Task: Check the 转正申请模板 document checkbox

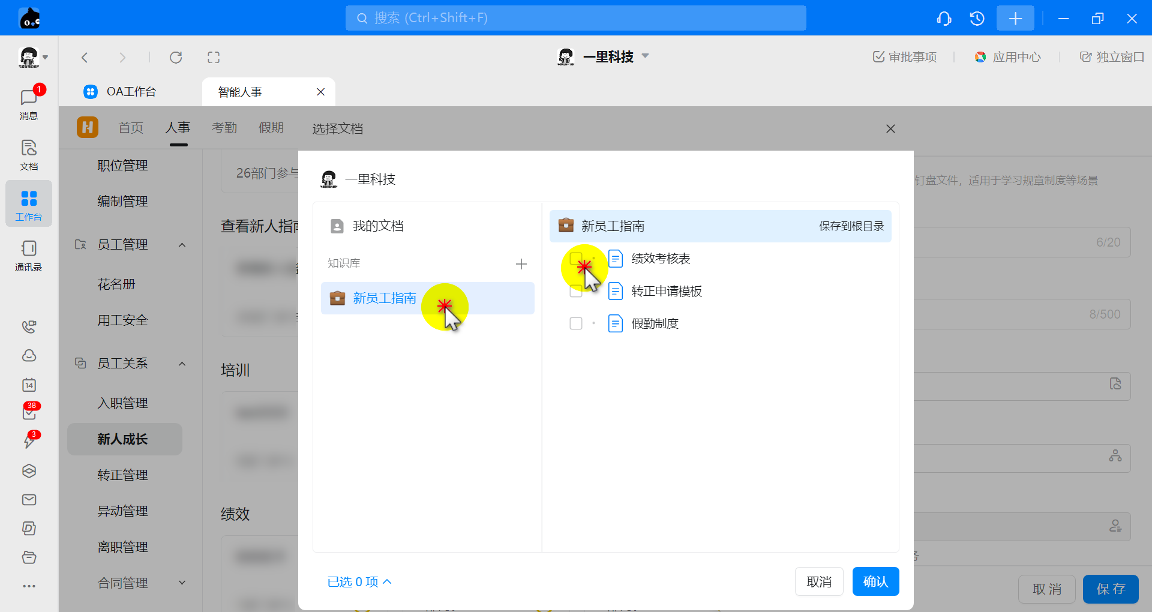Action: (x=575, y=292)
